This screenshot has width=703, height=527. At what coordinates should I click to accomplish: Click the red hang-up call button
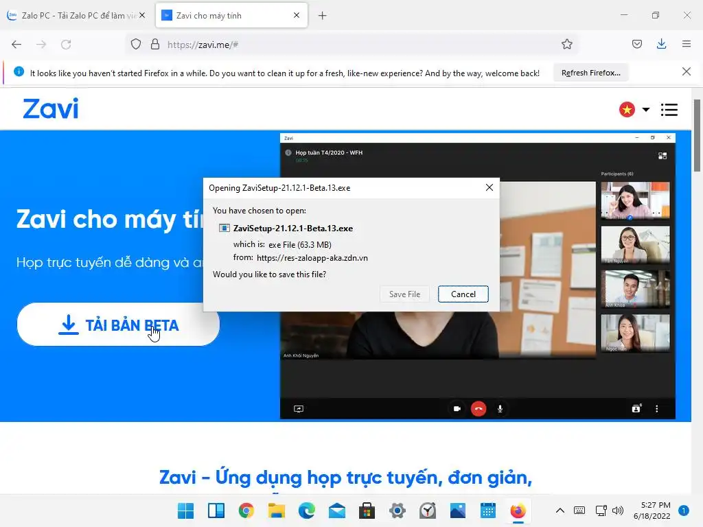tap(479, 409)
